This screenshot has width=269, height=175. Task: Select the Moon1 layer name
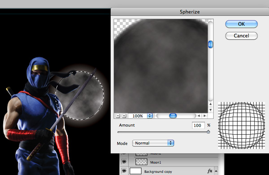156,162
